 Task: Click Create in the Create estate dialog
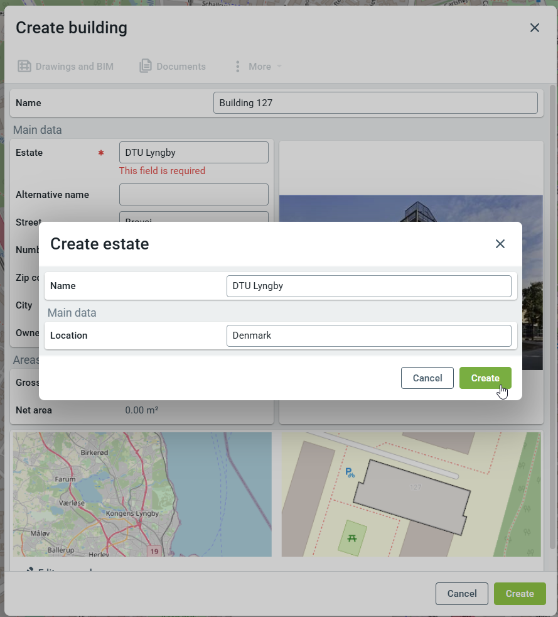tap(485, 378)
